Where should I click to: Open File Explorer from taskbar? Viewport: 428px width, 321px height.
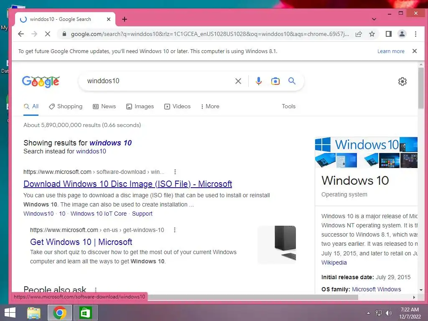click(34, 313)
